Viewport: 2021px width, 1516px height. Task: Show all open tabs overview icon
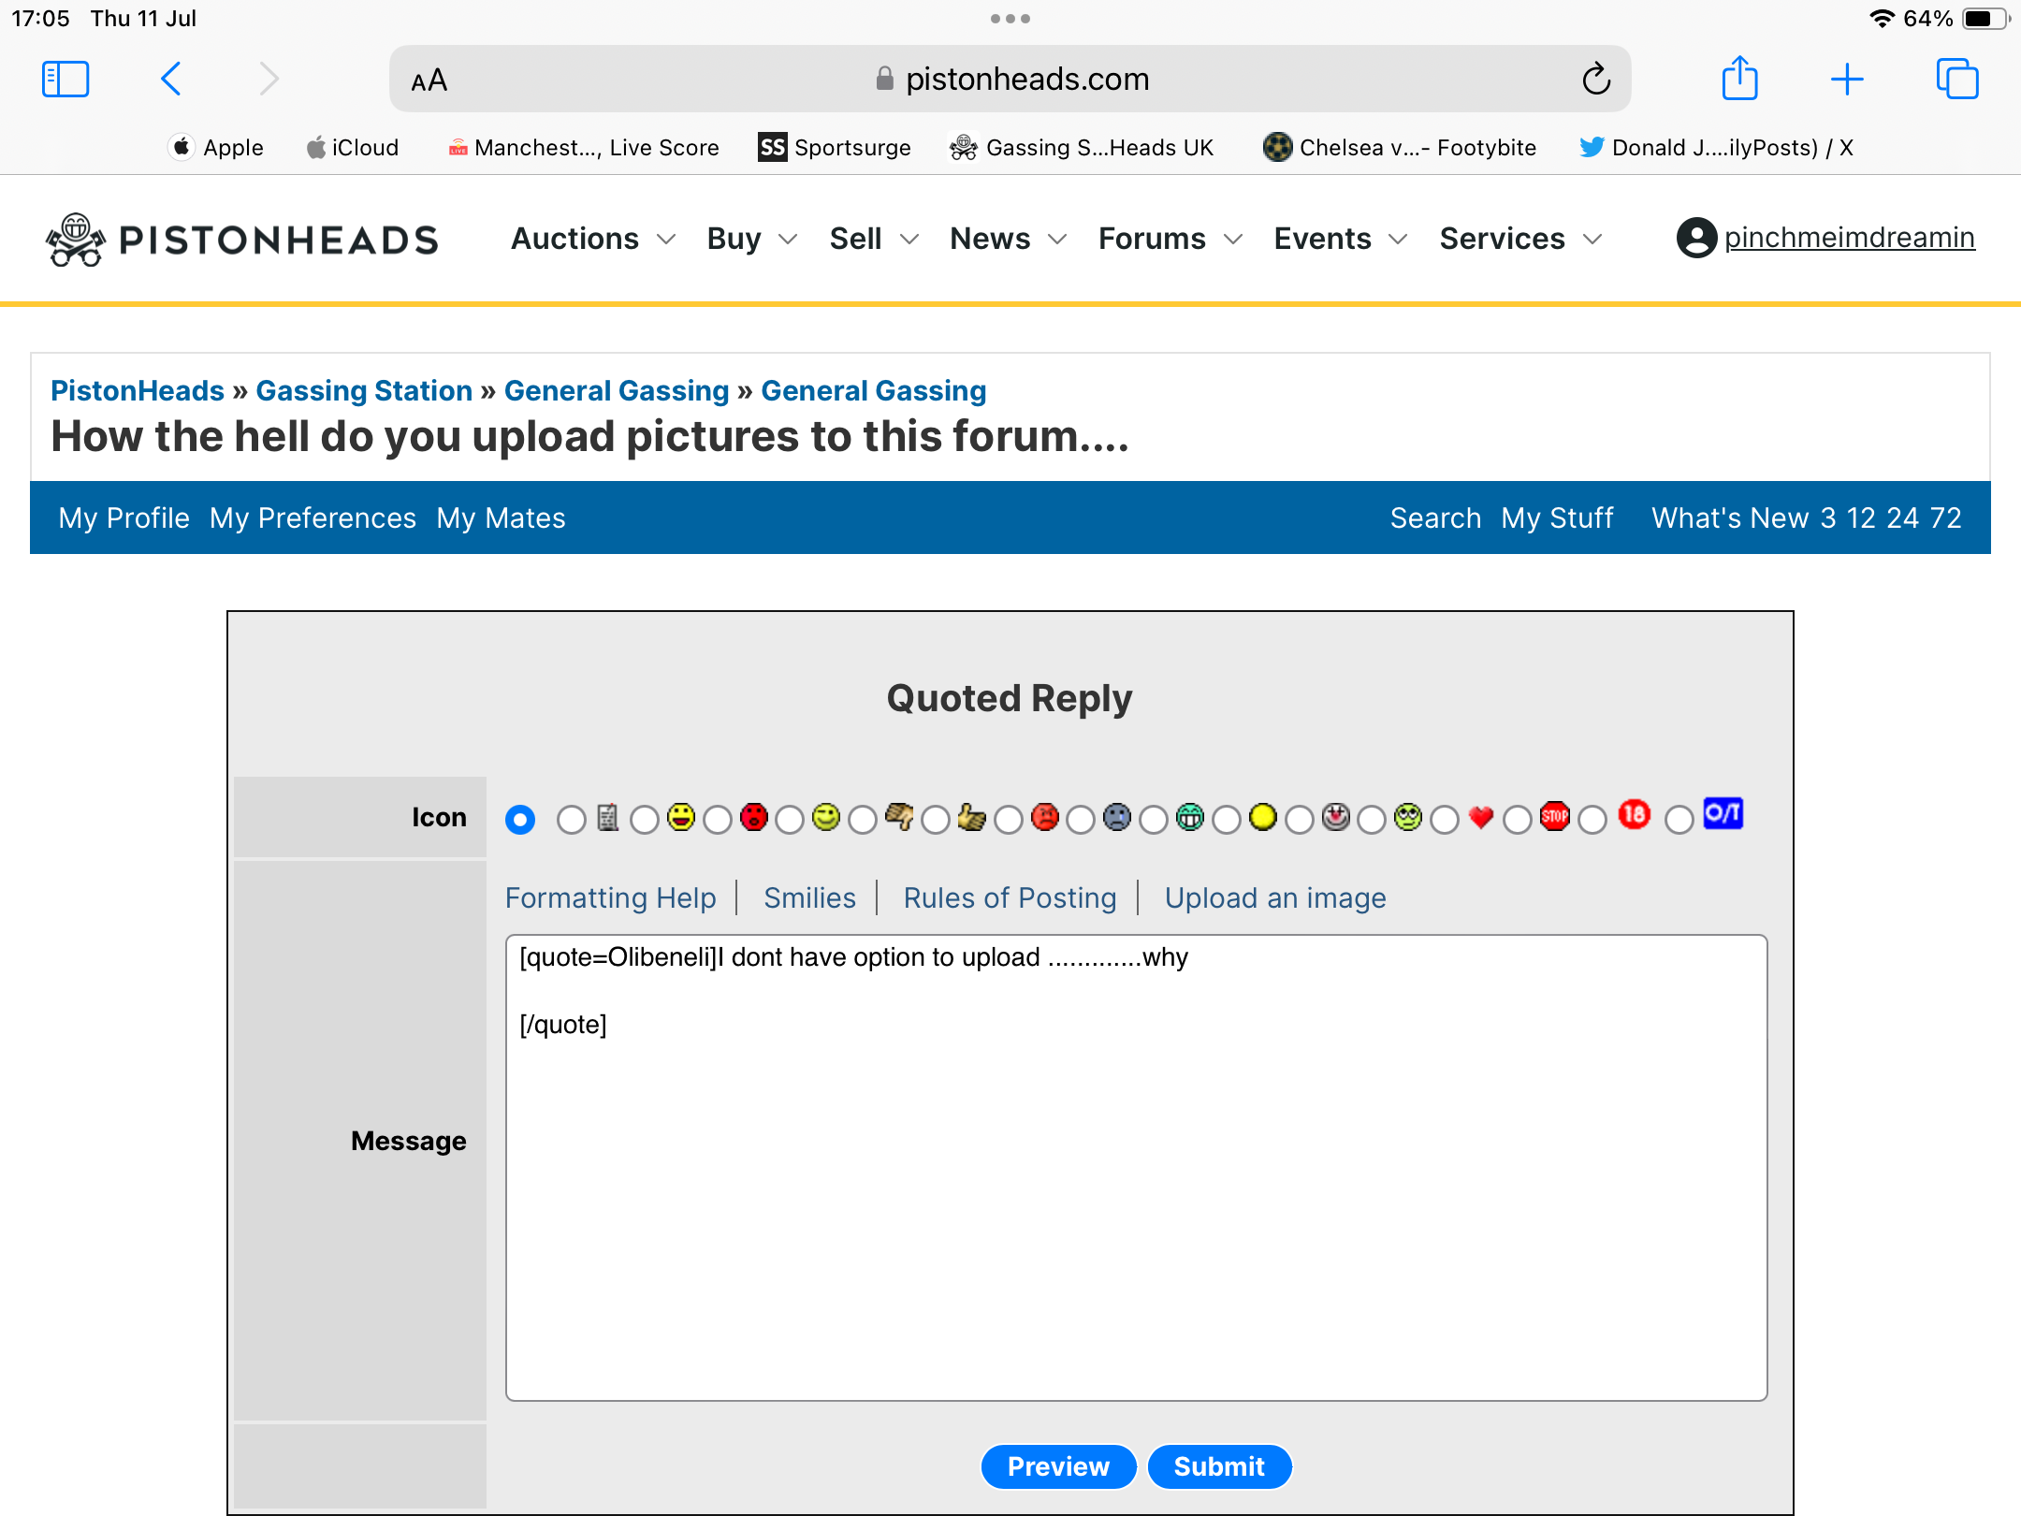click(1956, 80)
